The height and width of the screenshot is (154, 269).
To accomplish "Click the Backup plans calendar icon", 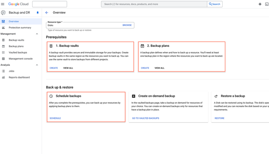I will (x=142, y=46).
